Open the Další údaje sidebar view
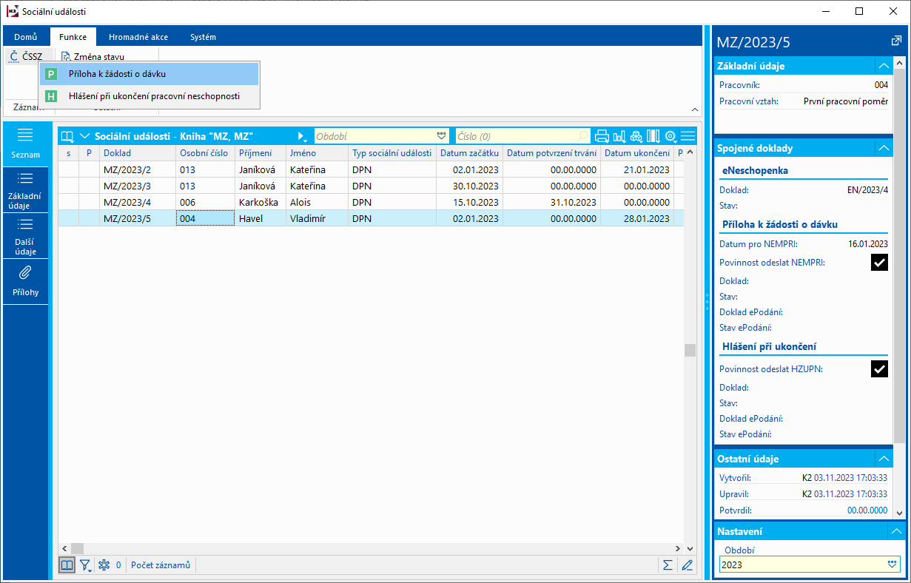The width and height of the screenshot is (911, 583). tap(26, 236)
